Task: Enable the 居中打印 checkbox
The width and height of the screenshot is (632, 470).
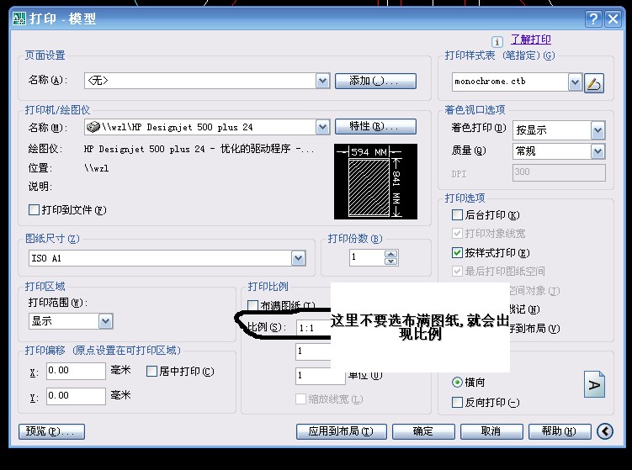Action: 151,372
